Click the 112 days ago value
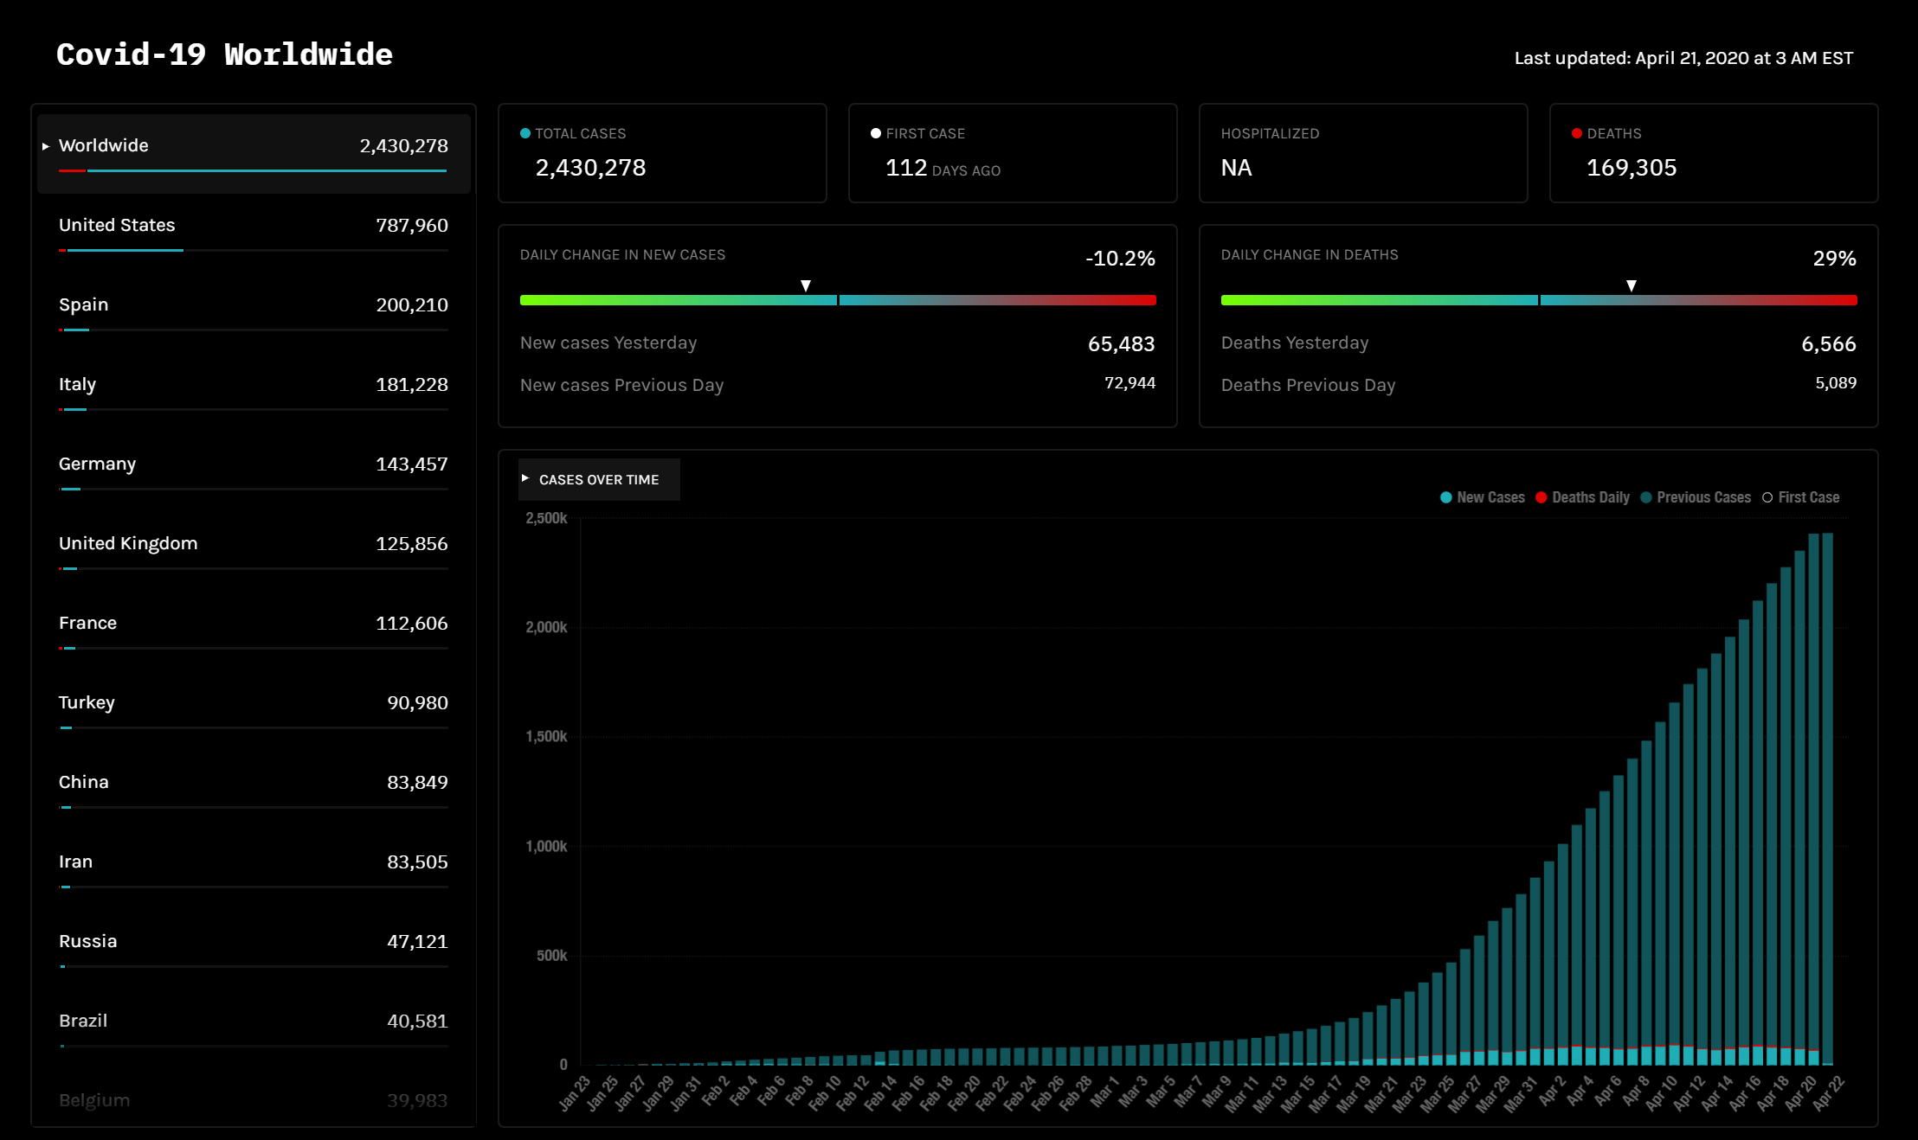This screenshot has width=1918, height=1140. [x=943, y=168]
